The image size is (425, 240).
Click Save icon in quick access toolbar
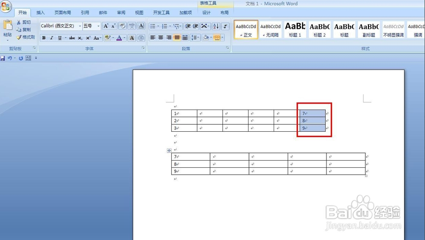click(3, 58)
